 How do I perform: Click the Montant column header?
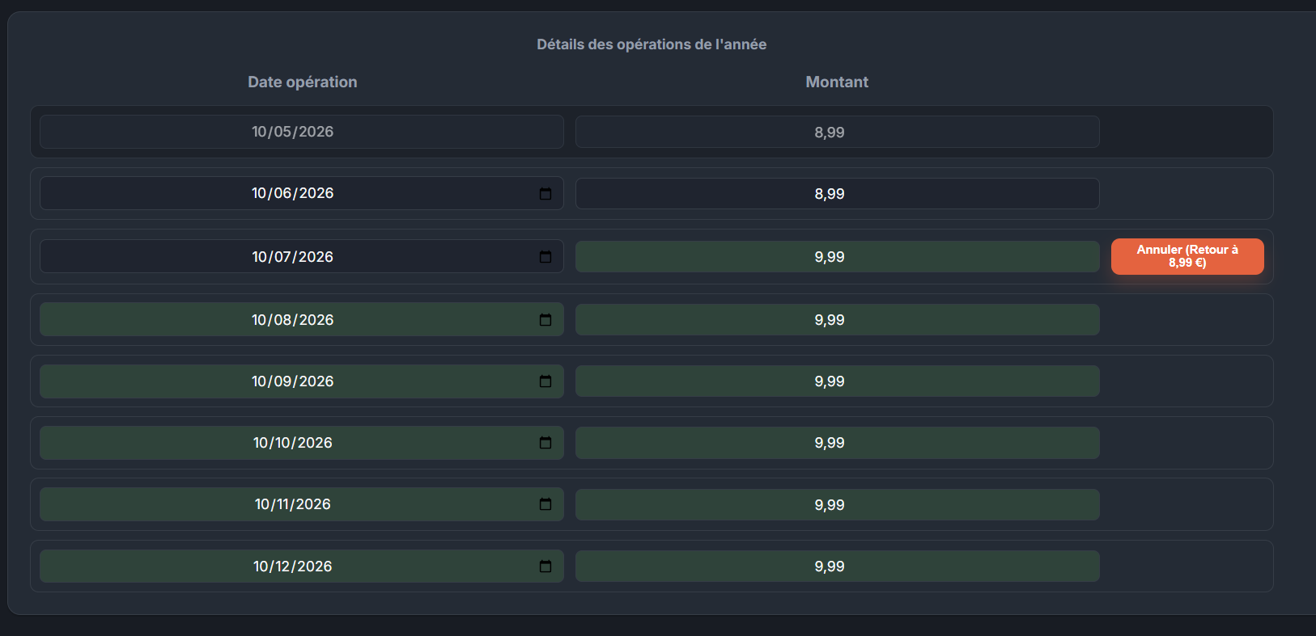(837, 82)
